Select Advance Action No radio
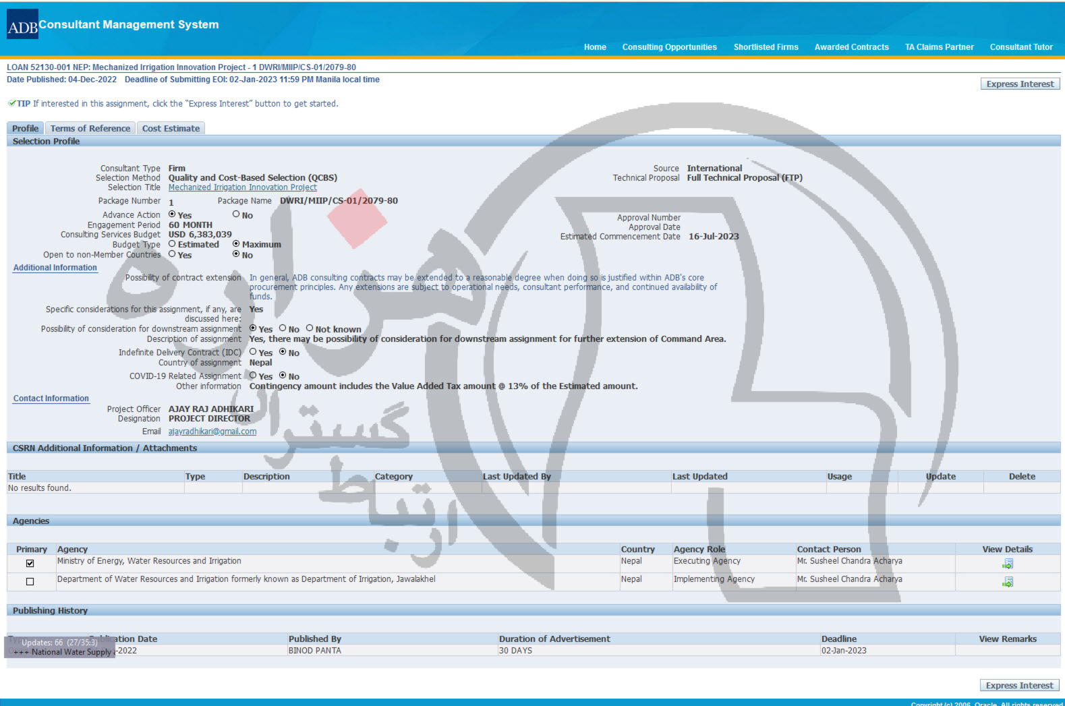 coord(236,214)
